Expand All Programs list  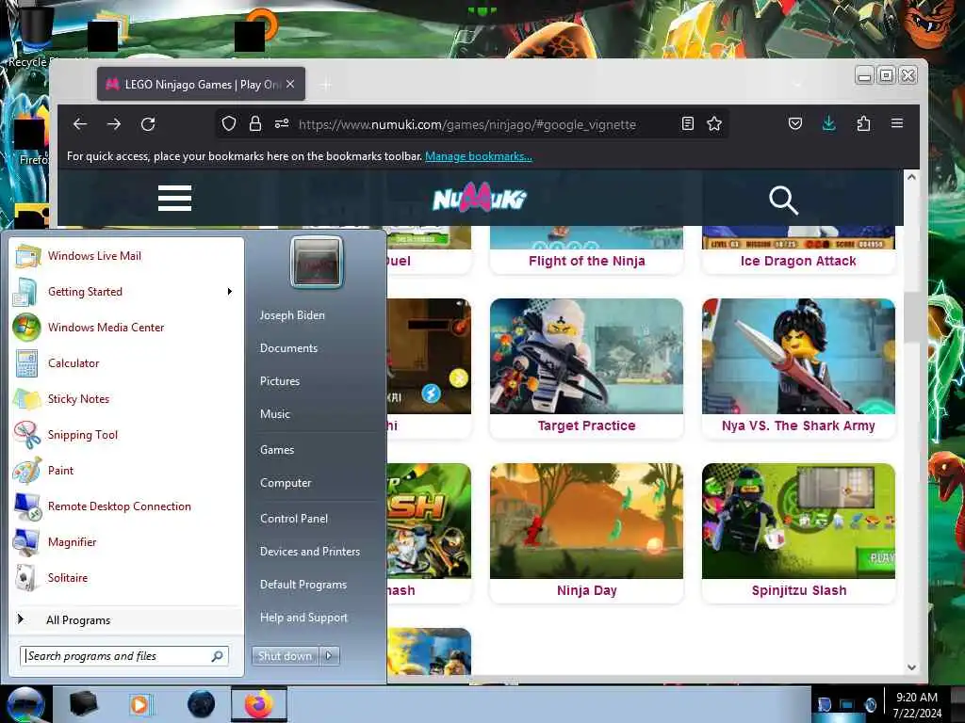coord(126,619)
